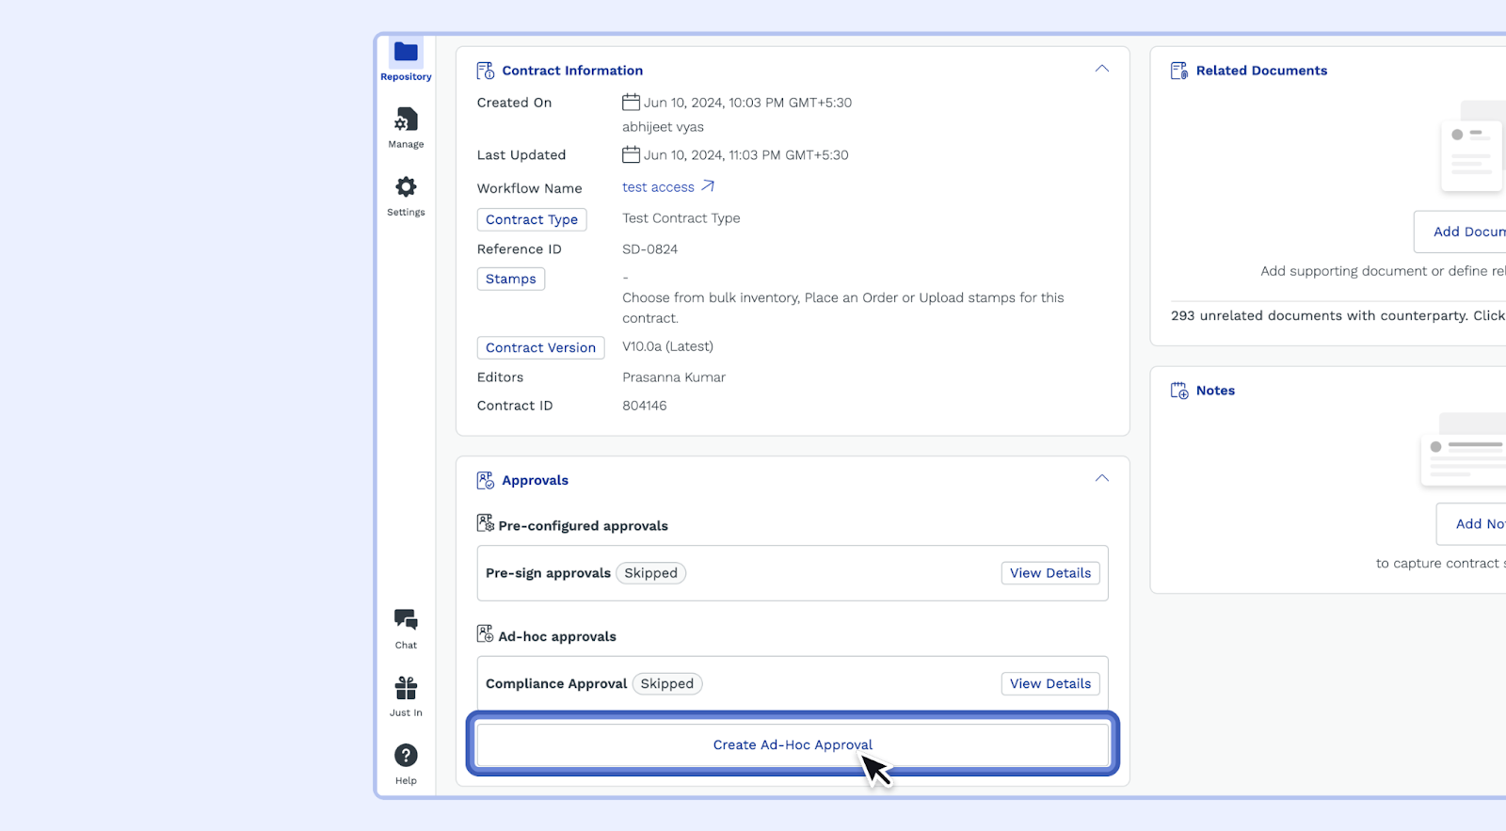
Task: Collapse the Contract Information section
Action: 1101,70
